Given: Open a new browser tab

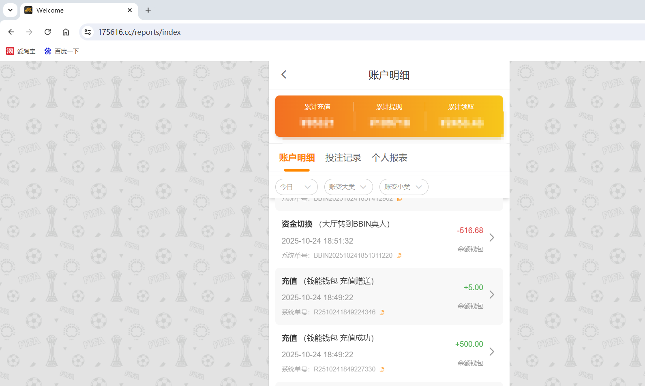Looking at the screenshot, I should pyautogui.click(x=148, y=10).
